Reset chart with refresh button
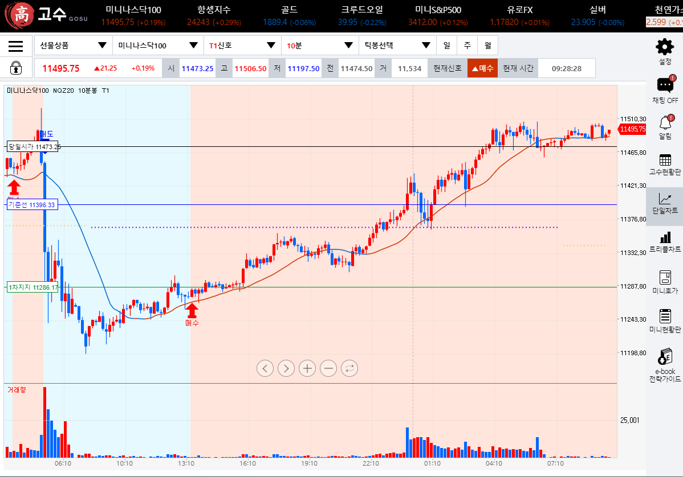The width and height of the screenshot is (683, 477). [349, 368]
